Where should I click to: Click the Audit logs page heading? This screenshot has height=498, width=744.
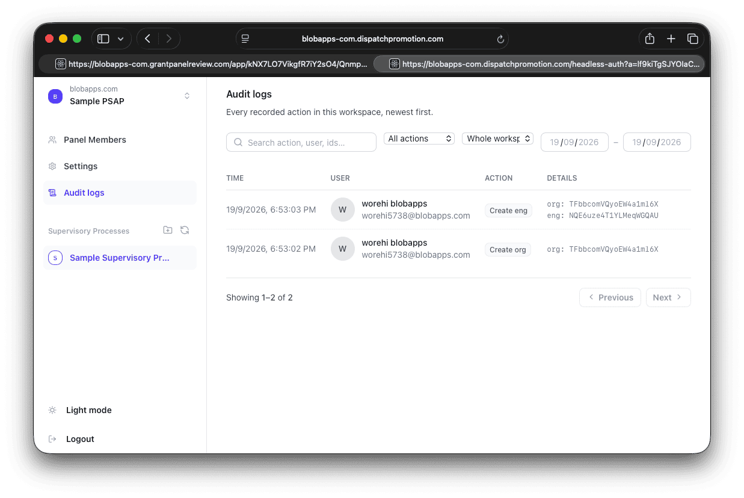pos(249,94)
